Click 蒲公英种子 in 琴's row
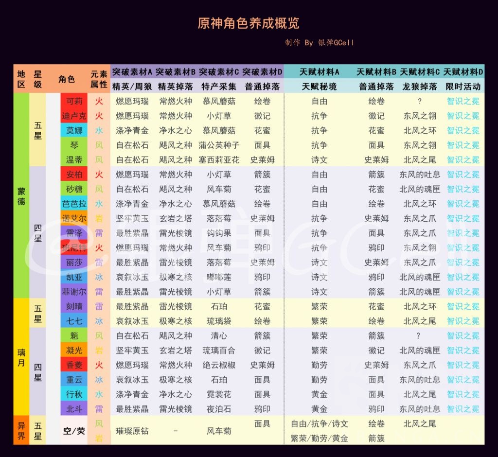 [x=219, y=145]
